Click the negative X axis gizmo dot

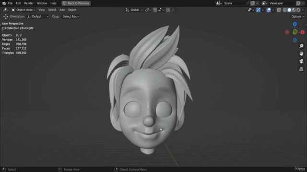(287, 32)
